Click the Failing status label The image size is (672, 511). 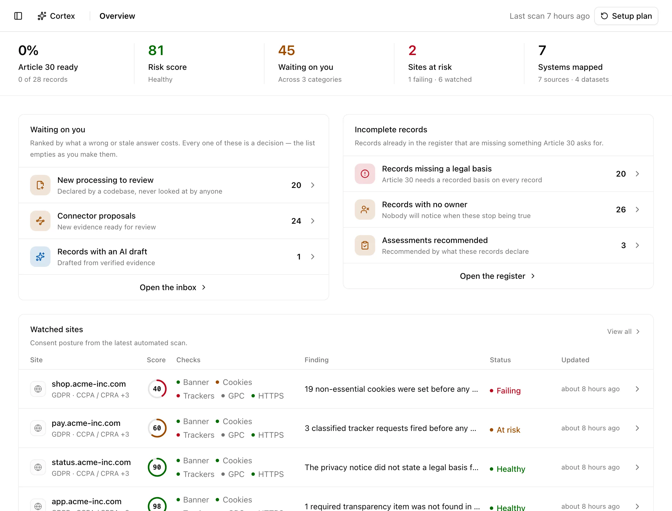tap(505, 391)
